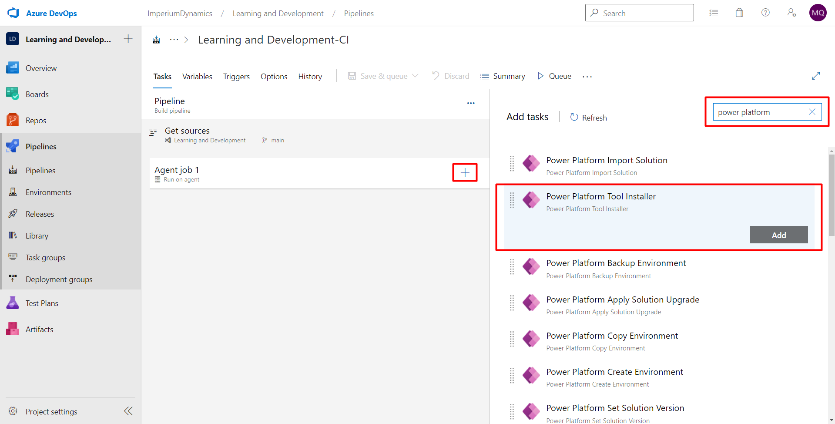This screenshot has height=424, width=835.
Task: Open the Library section
Action: [x=37, y=236]
